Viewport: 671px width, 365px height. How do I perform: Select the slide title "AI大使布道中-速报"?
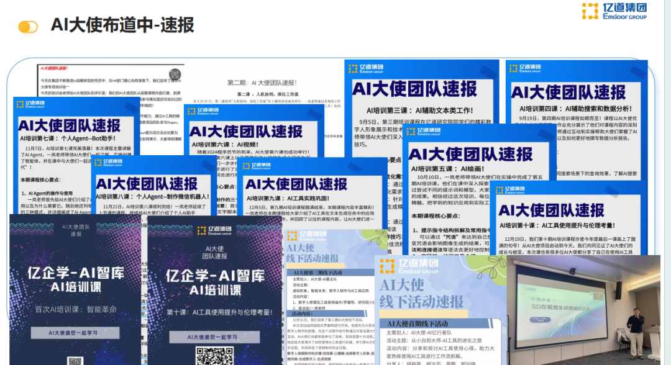(x=122, y=25)
